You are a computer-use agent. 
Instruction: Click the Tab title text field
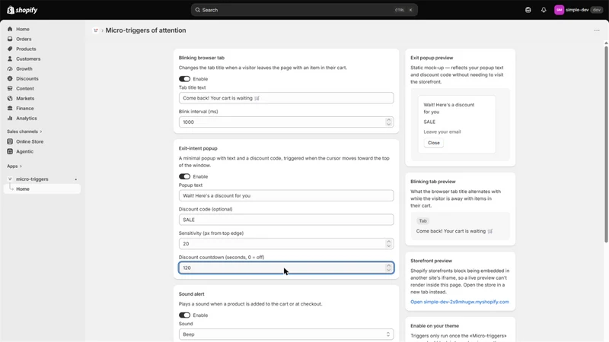[x=286, y=98]
